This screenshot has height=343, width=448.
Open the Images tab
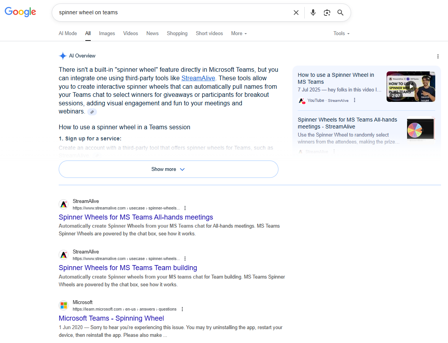tap(107, 34)
